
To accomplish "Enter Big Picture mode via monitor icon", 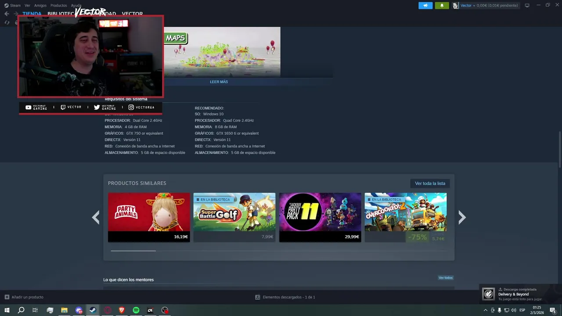I will click(527, 5).
